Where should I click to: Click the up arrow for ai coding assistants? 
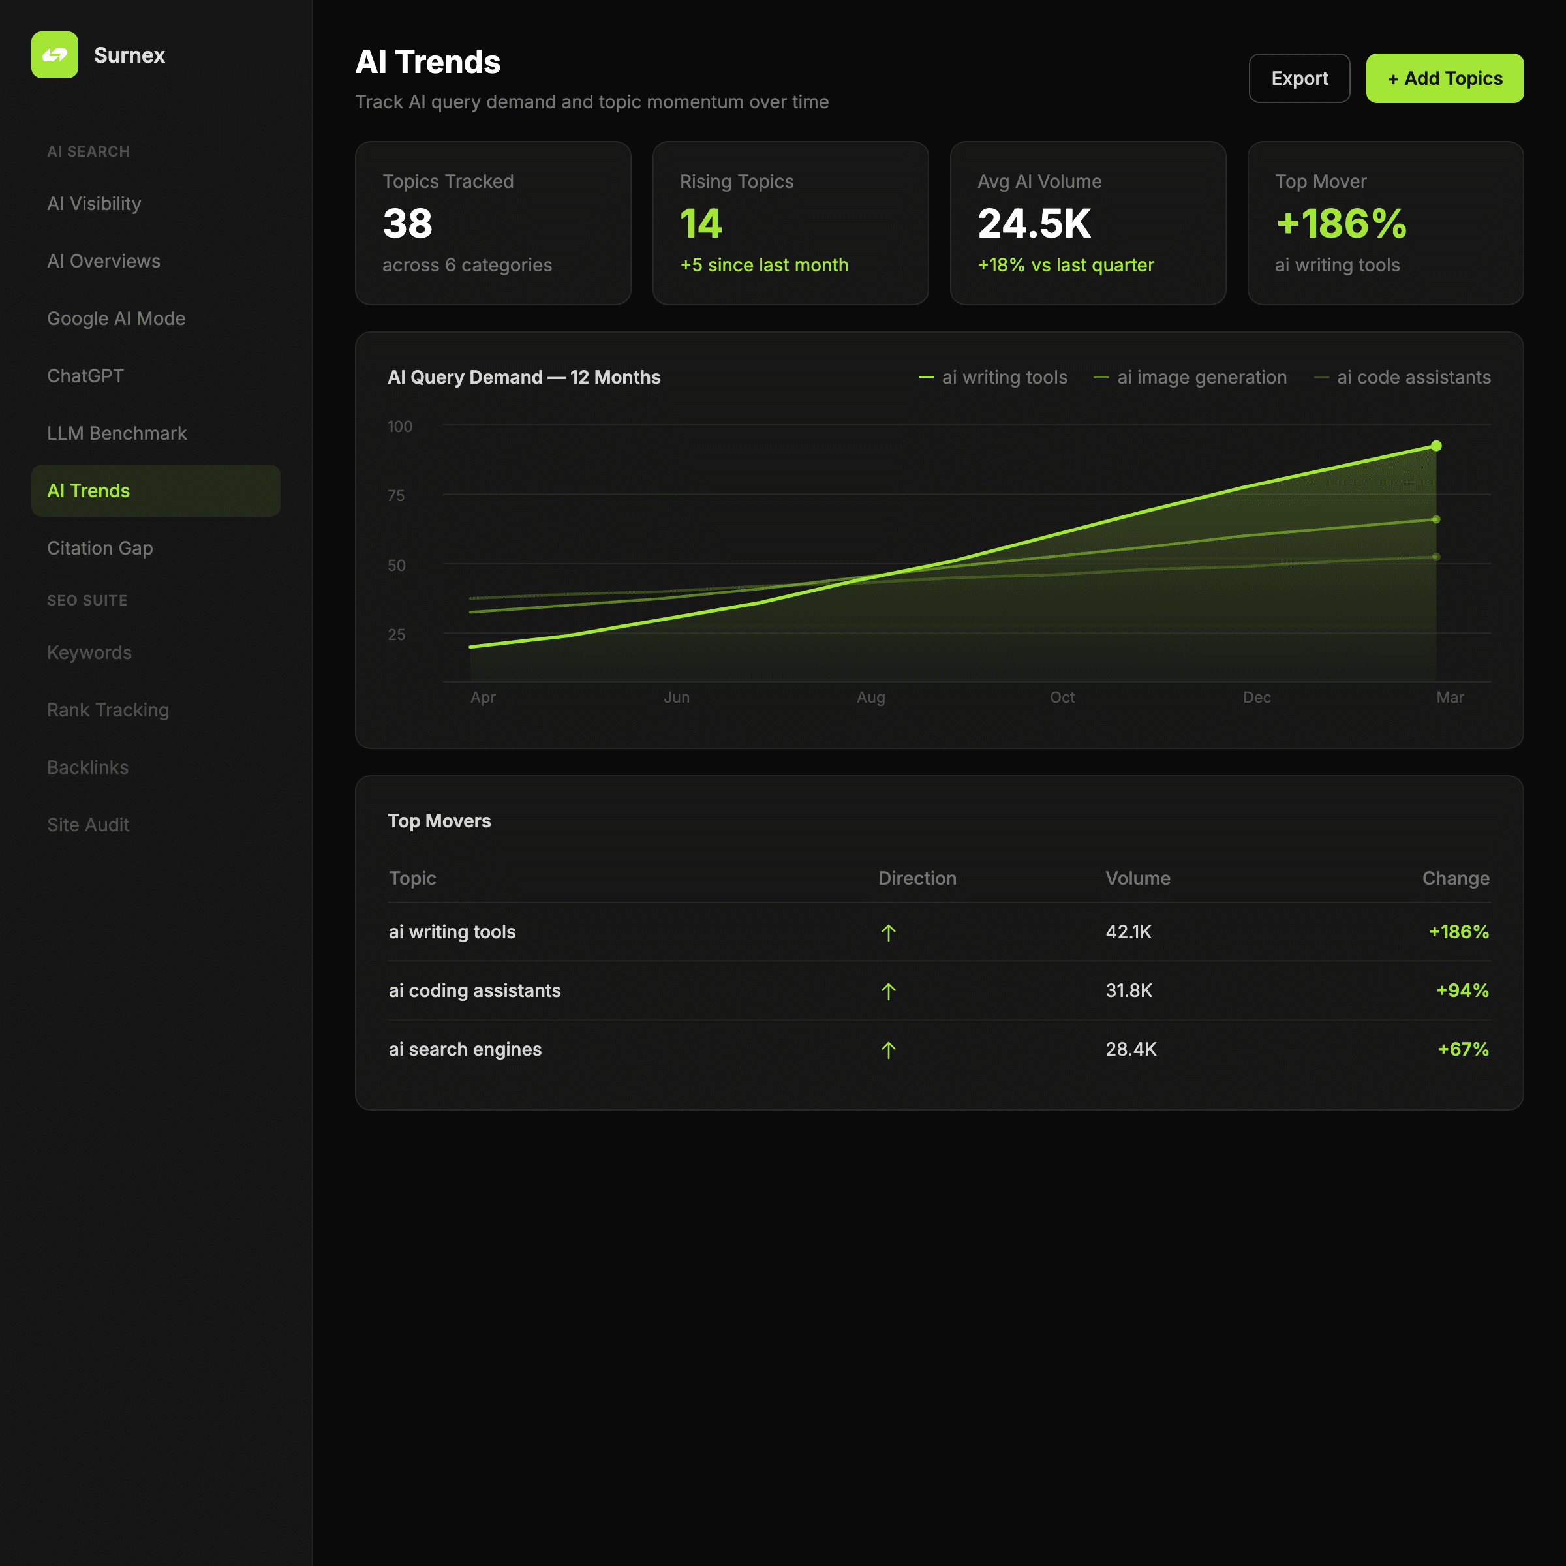pos(888,990)
